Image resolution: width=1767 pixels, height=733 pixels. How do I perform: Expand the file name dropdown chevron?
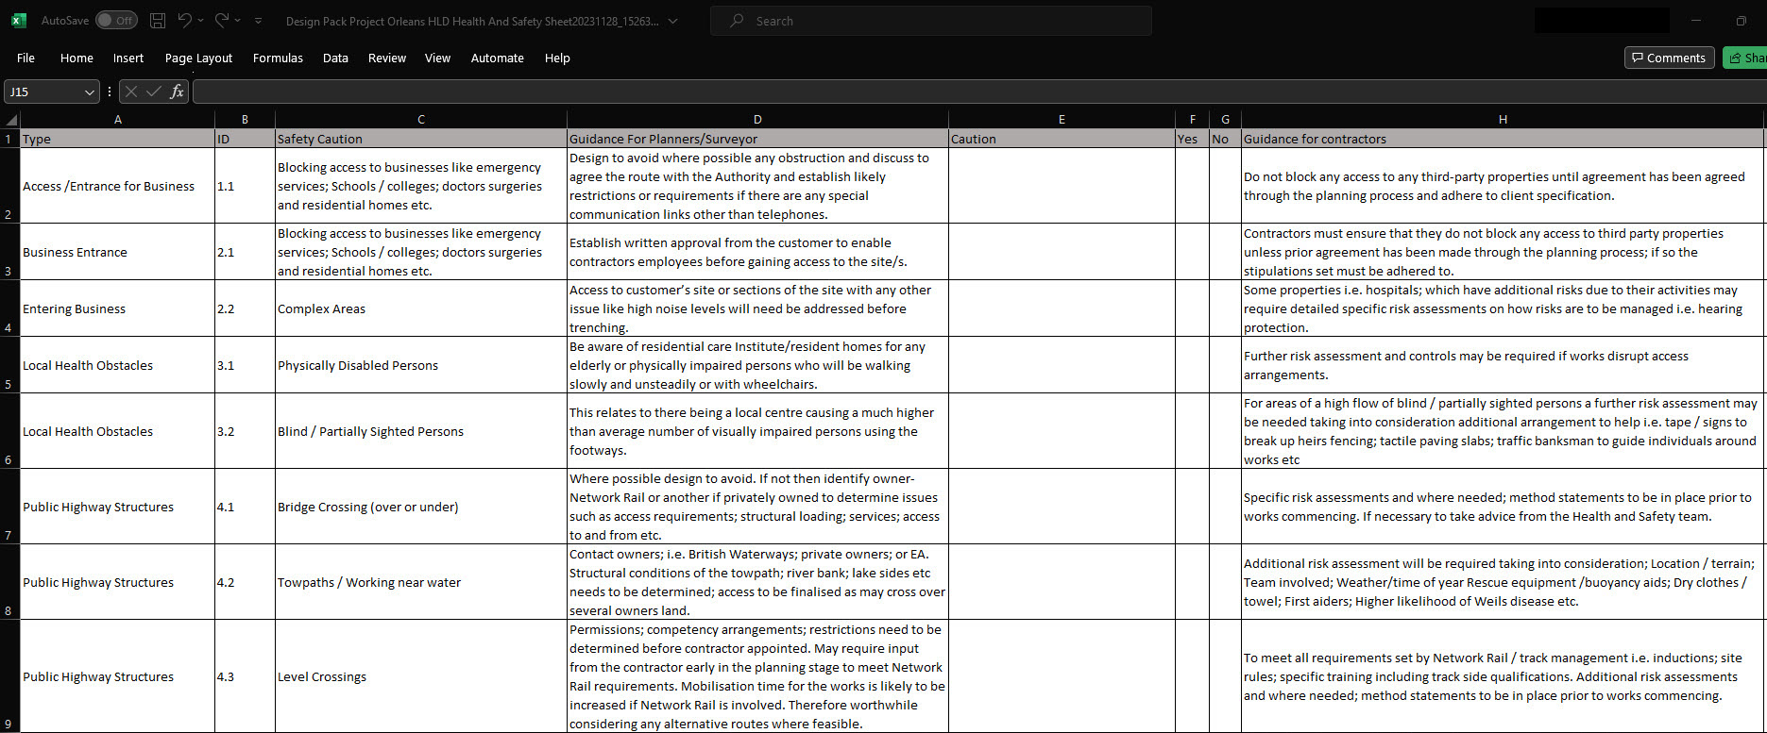pos(672,21)
